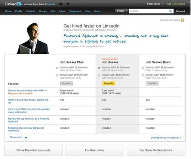Image resolution: width=191 pixels, height=159 pixels.
Task: Click the 10 per month InMail value
Action: click(69, 92)
